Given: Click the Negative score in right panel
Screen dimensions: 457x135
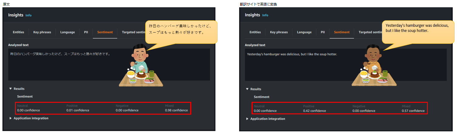Looking at the screenshot, I should [364, 111].
